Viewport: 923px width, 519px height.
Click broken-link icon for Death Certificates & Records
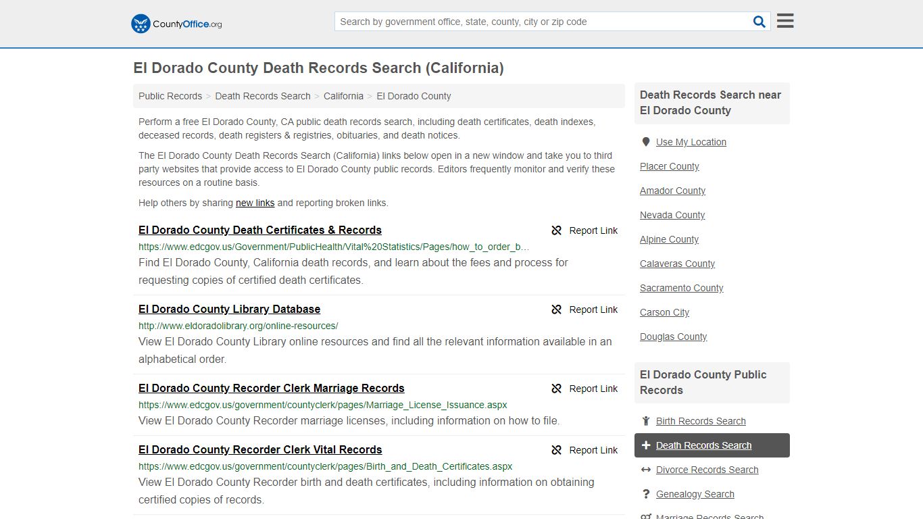(x=557, y=230)
